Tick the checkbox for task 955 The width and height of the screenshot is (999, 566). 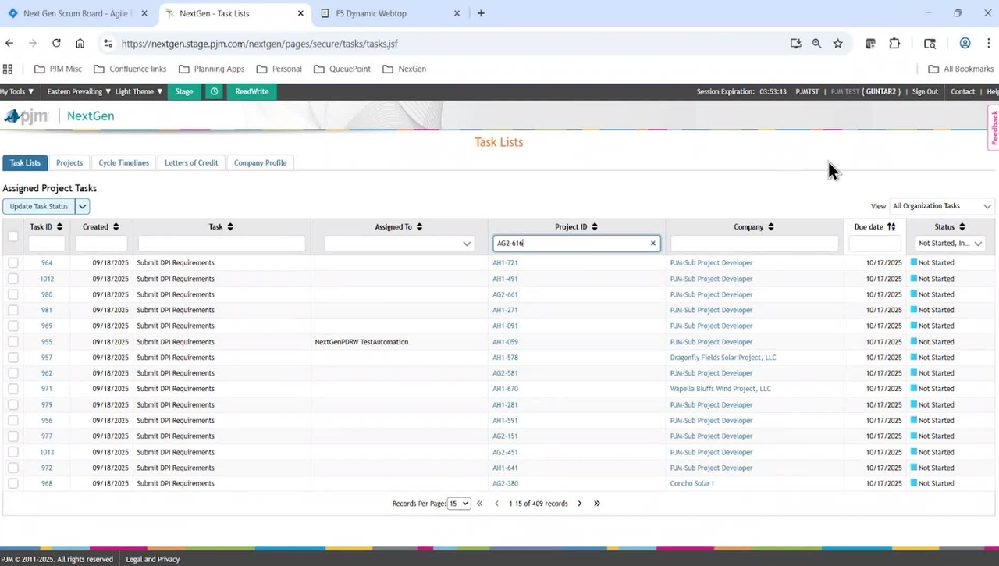13,342
